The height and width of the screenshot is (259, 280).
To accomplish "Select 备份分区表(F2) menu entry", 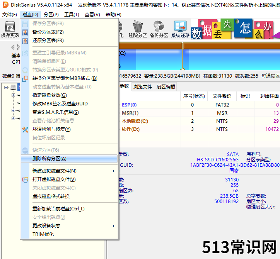I will point(69,32).
